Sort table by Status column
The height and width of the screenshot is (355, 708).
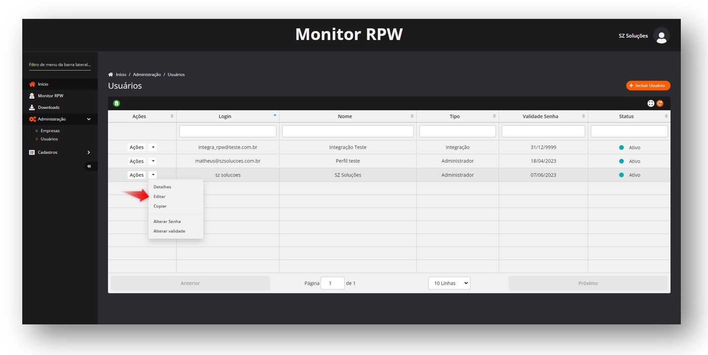point(626,117)
